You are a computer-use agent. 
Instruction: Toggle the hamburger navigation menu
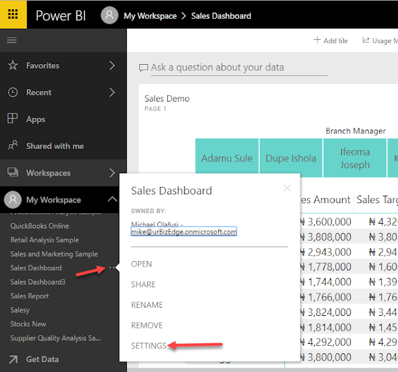tap(11, 41)
